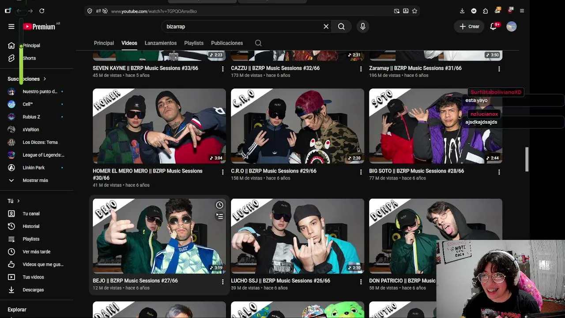Open options for HOMER EL MERO MERO video

click(x=222, y=172)
